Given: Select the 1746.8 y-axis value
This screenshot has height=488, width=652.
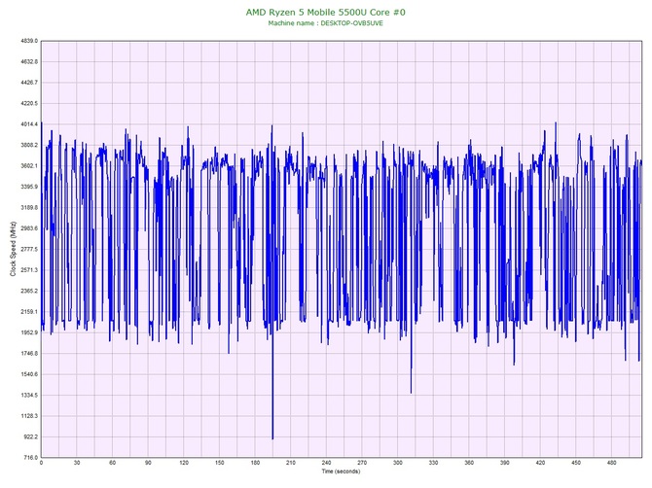Looking at the screenshot, I should tap(28, 354).
